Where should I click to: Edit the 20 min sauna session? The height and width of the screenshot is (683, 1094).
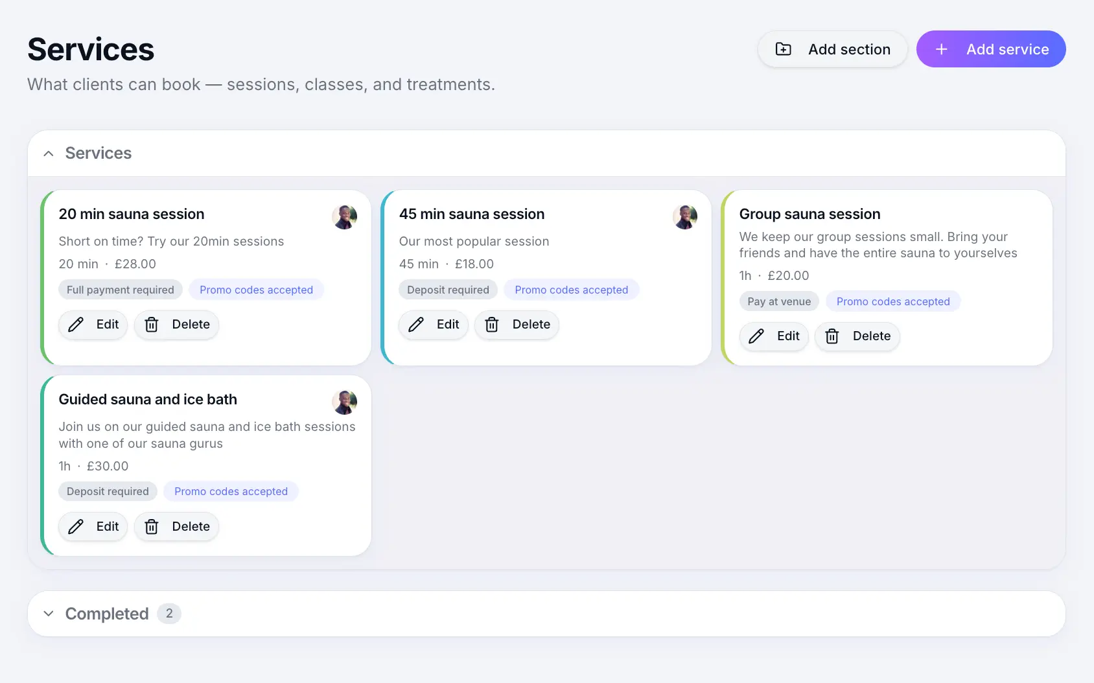tap(93, 325)
